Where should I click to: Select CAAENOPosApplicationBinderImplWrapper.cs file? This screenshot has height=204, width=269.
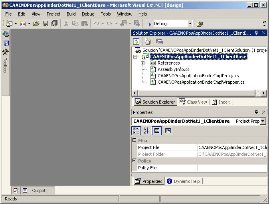point(201,82)
